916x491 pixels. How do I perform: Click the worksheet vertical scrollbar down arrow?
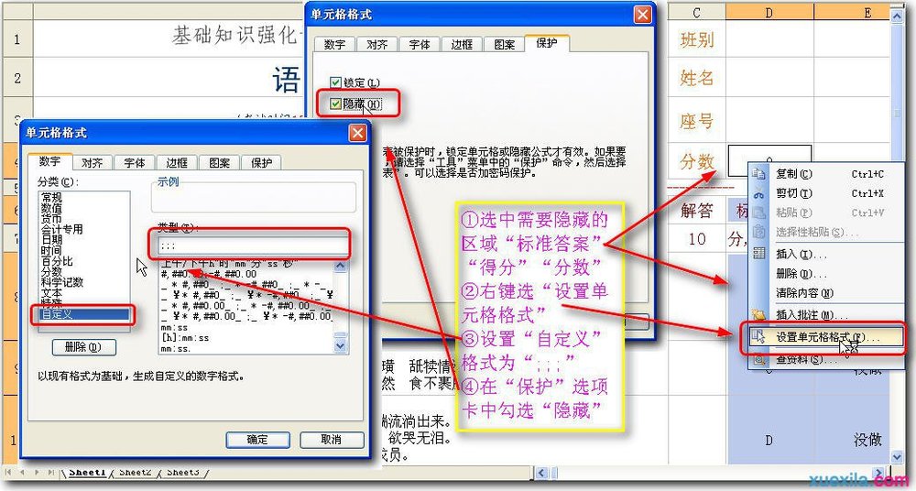898,456
